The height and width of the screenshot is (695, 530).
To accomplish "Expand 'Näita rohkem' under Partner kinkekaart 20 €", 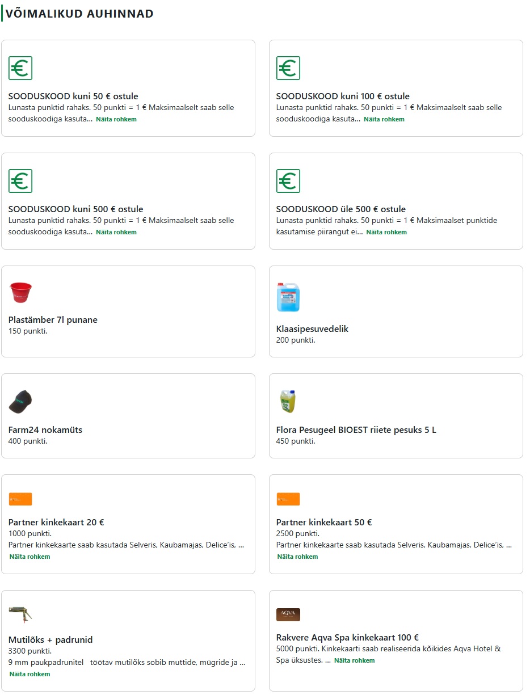I will pyautogui.click(x=30, y=557).
